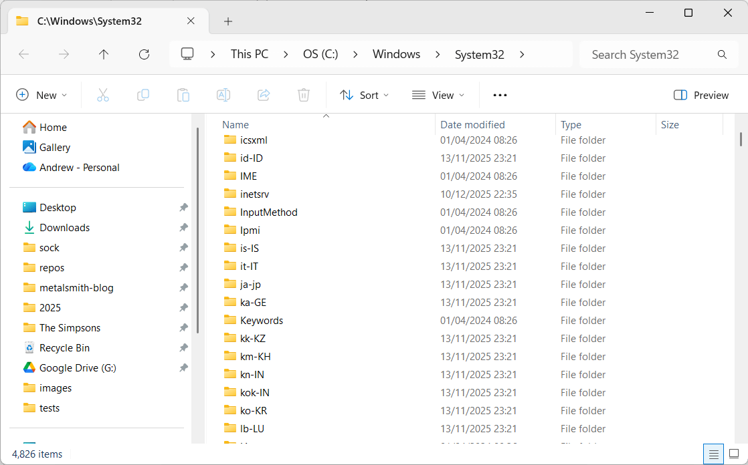Open the New dropdown menu
This screenshot has width=748, height=465.
(41, 96)
